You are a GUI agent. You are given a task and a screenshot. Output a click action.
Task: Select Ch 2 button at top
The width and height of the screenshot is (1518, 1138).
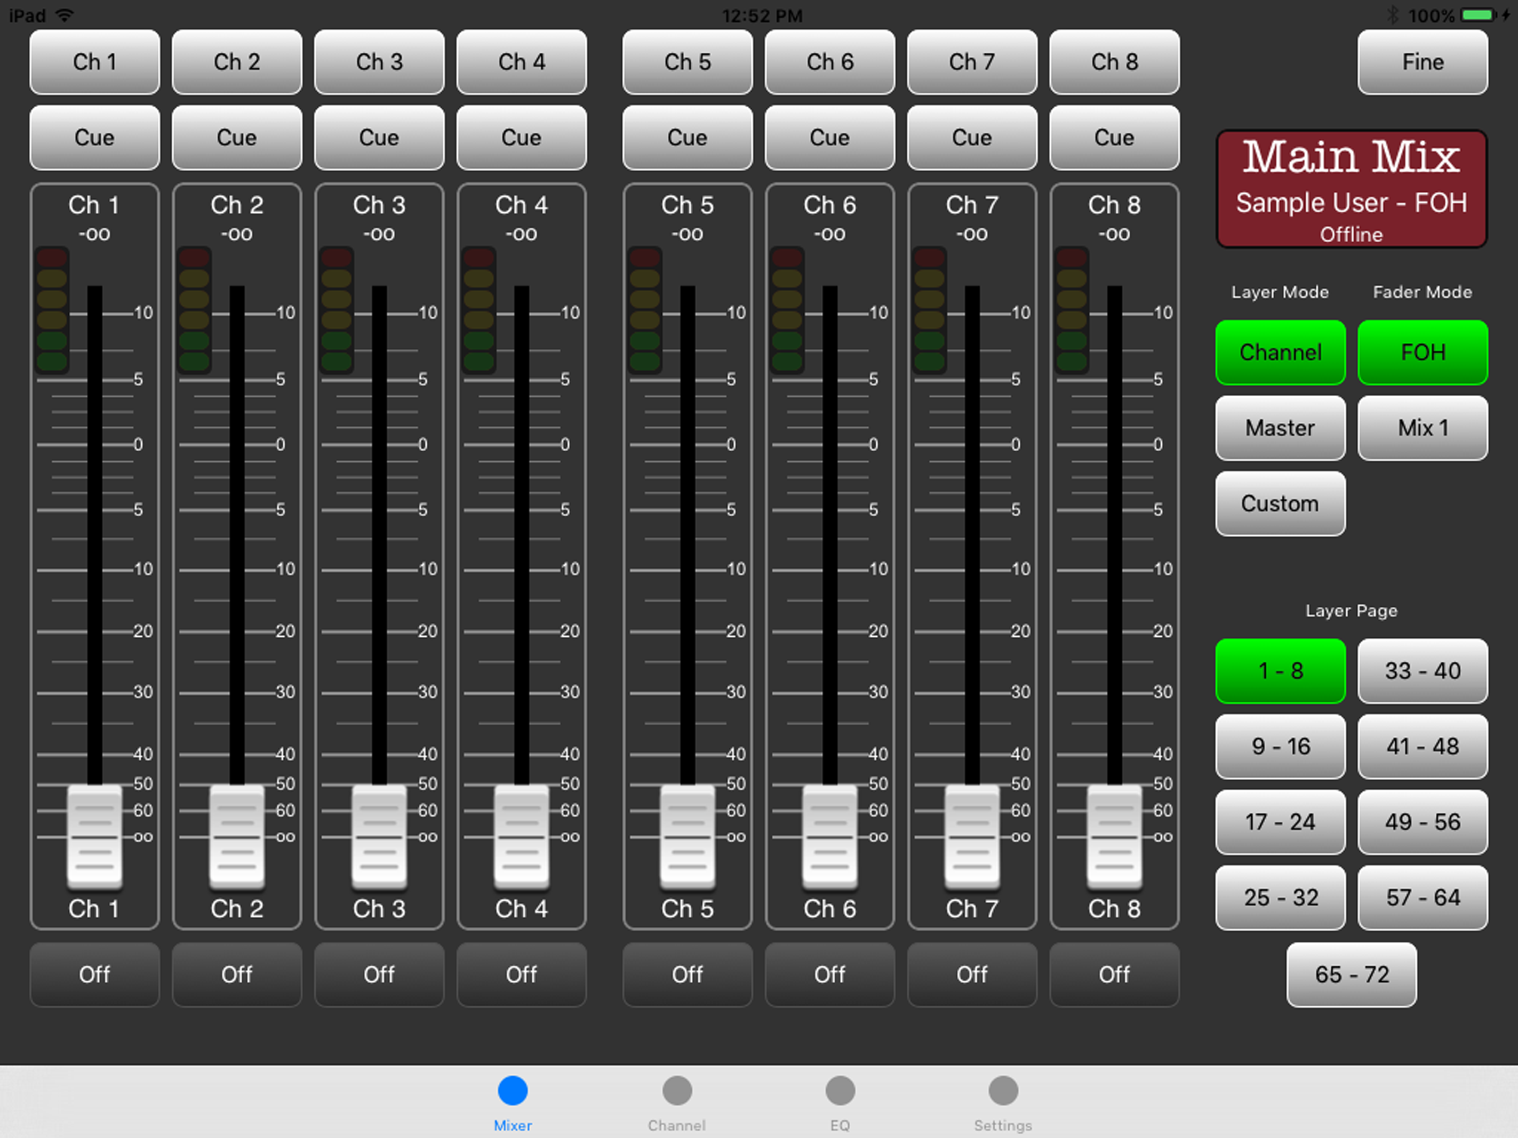click(x=237, y=62)
